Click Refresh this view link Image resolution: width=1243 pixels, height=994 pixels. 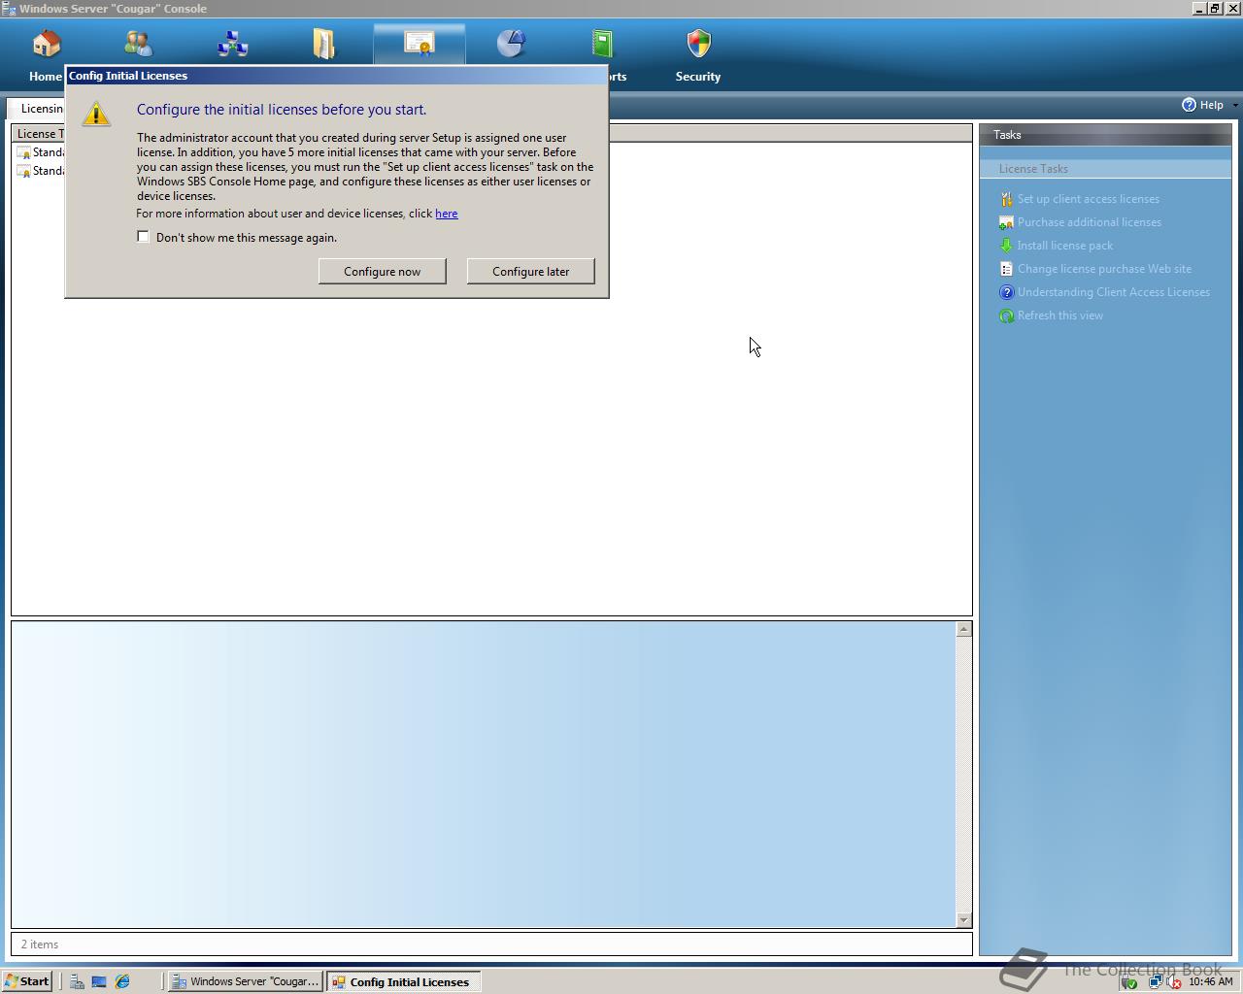(x=1060, y=315)
